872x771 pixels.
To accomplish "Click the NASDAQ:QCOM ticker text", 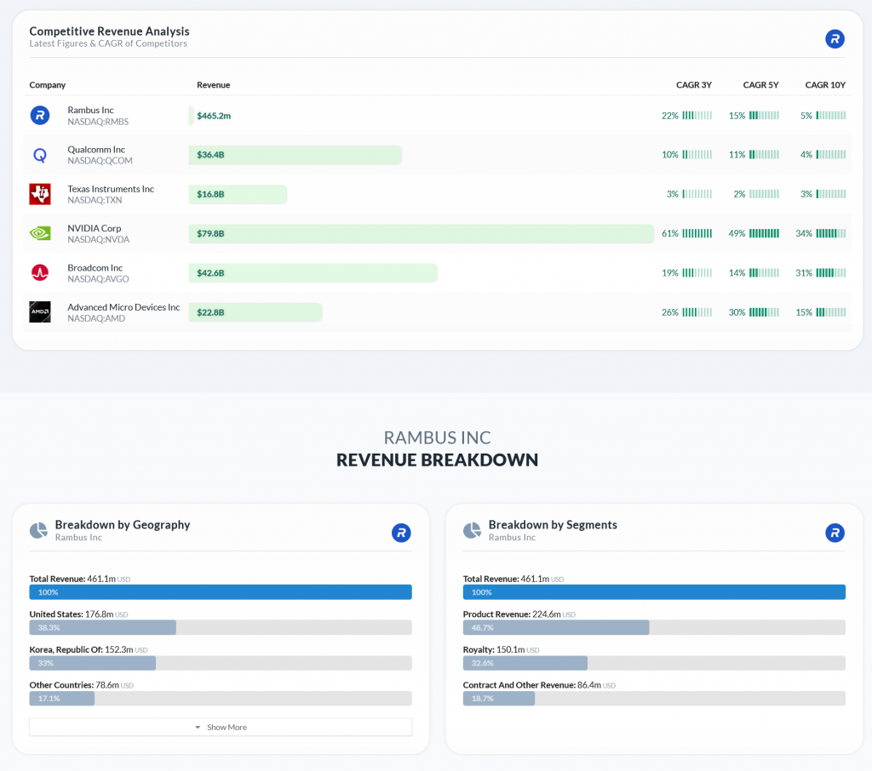I will 100,161.
